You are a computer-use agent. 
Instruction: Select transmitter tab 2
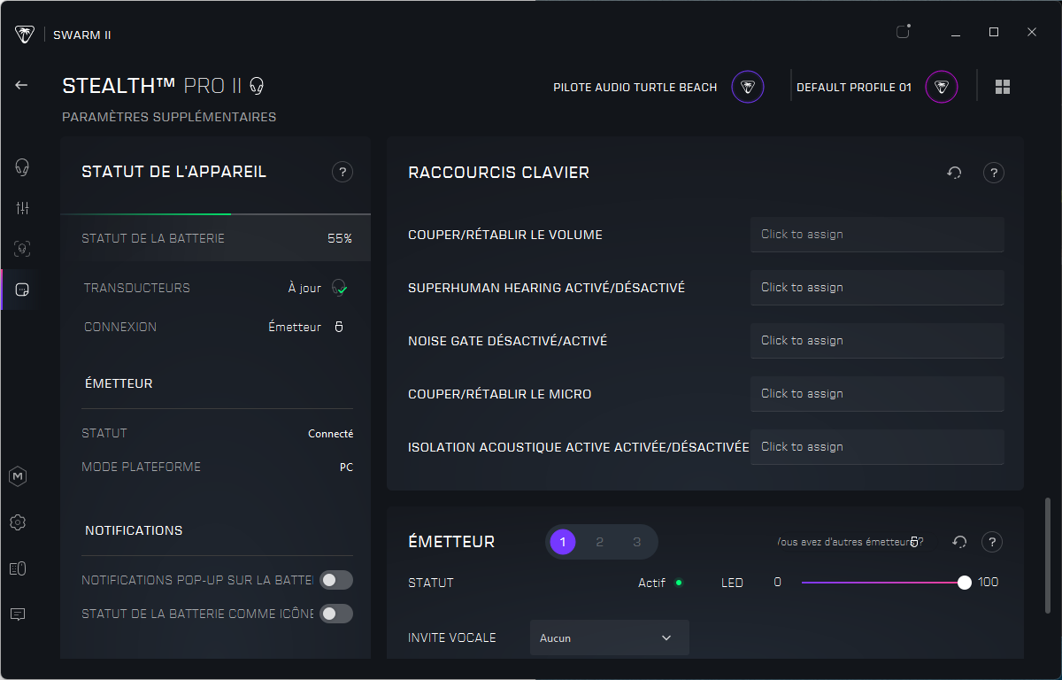[600, 542]
